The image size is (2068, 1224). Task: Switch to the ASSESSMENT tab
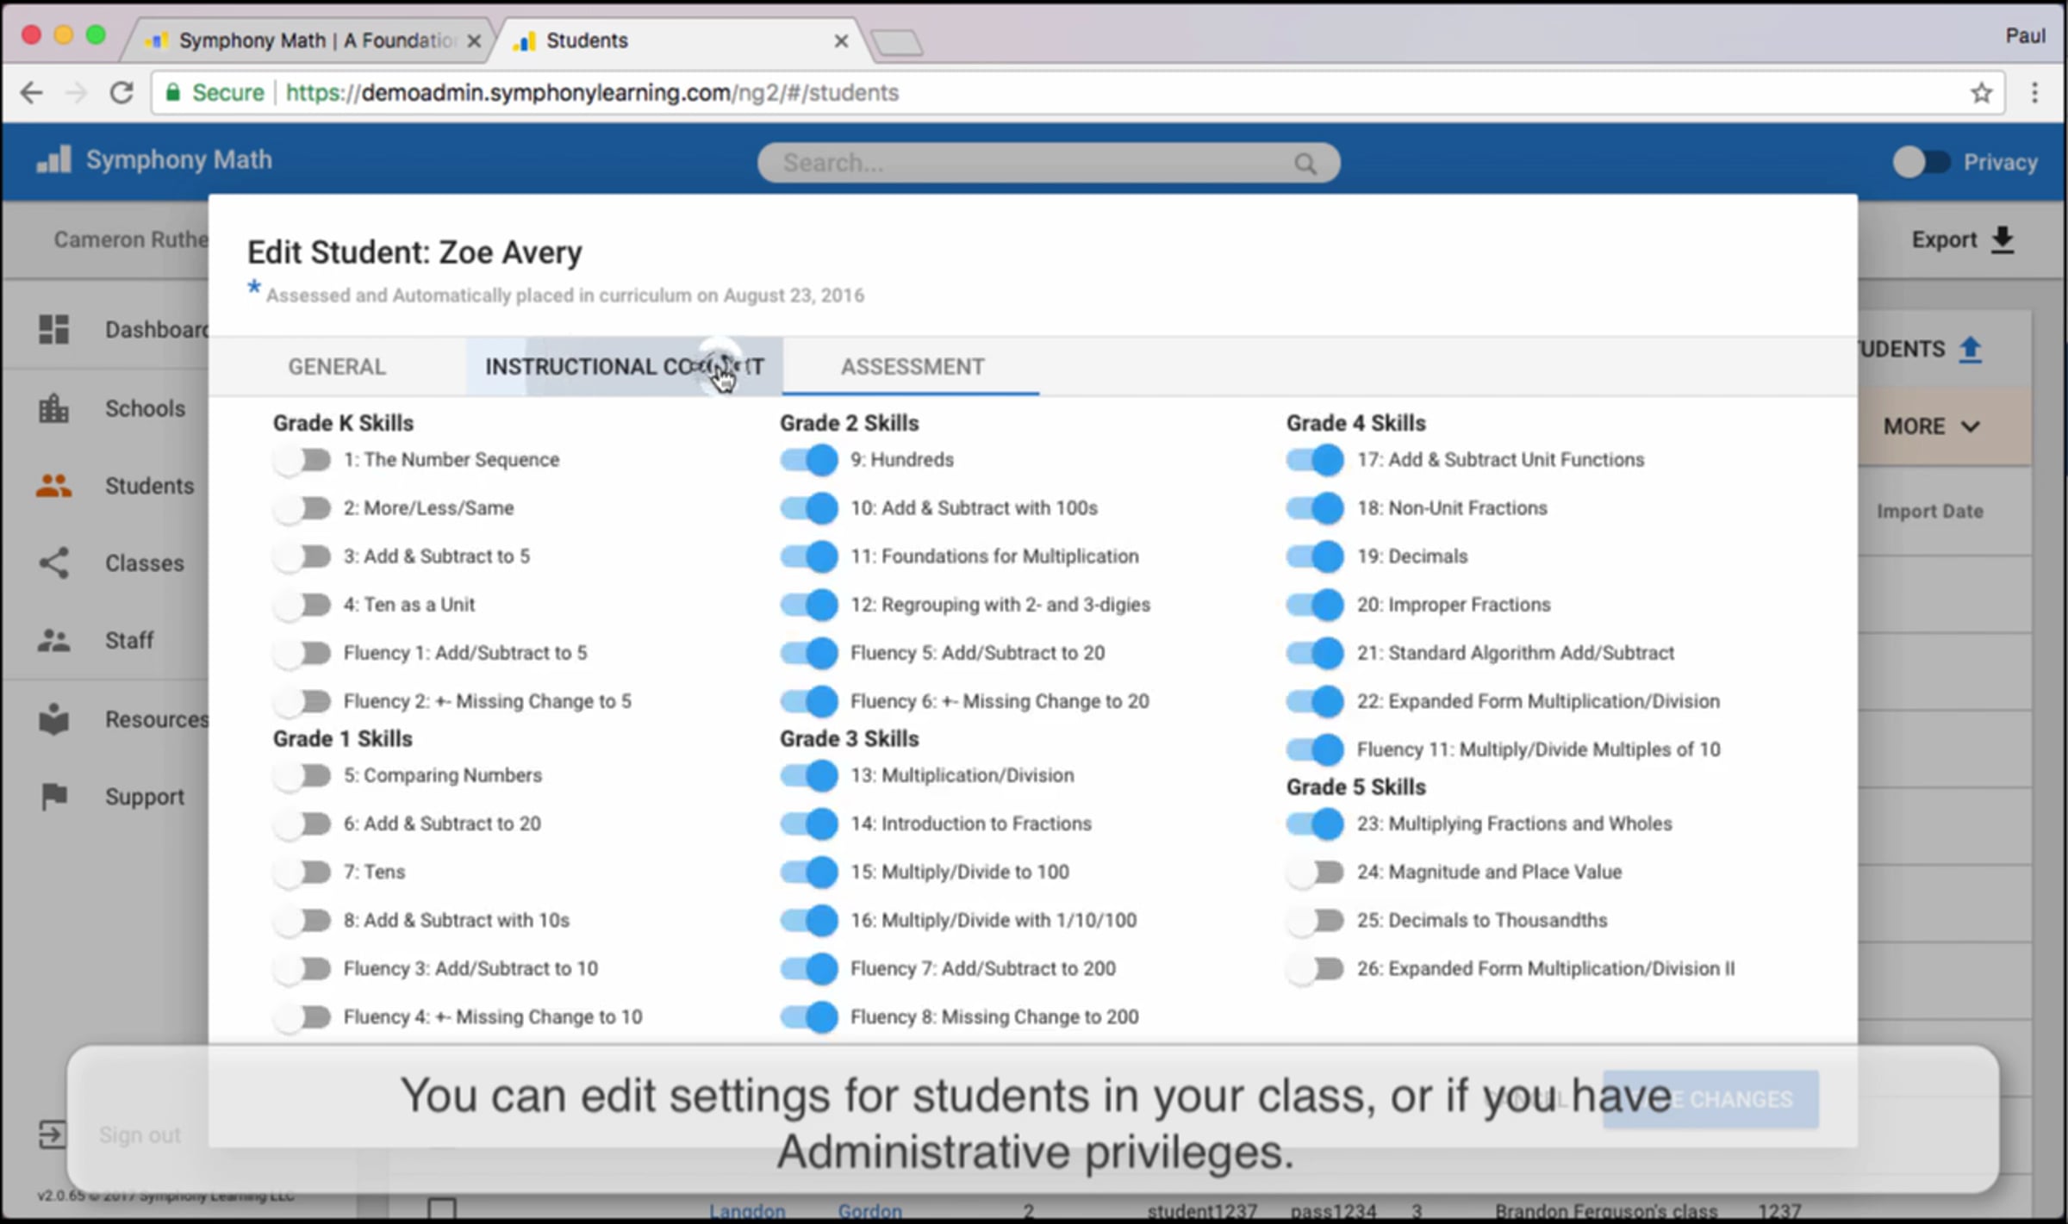pyautogui.click(x=913, y=367)
